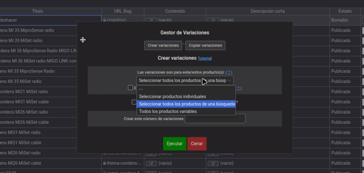The height and width of the screenshot is (173, 364).
Task: Click the green Ejecutar button
Action: 175,144
